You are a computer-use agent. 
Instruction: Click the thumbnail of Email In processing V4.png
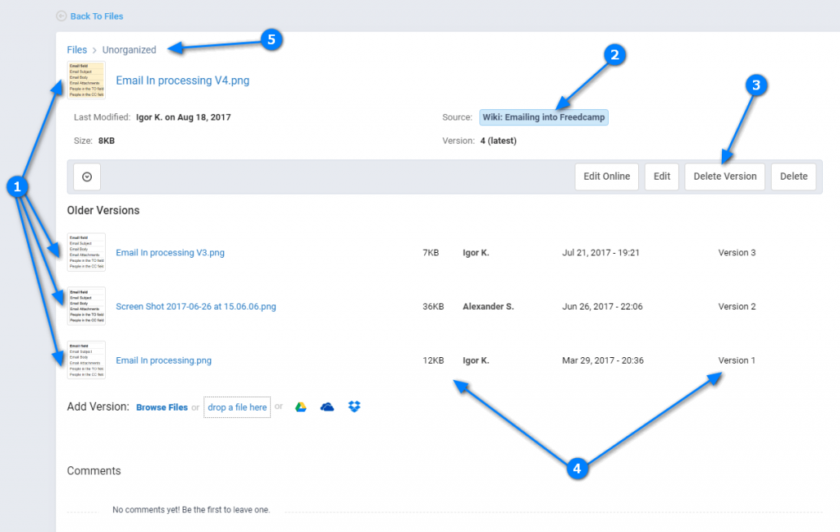click(86, 80)
